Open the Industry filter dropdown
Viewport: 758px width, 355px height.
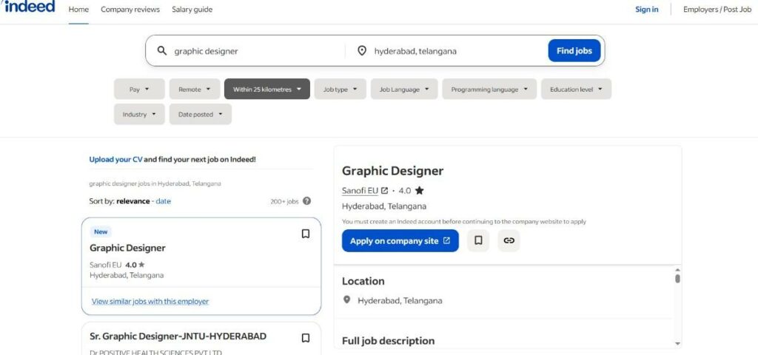point(139,115)
